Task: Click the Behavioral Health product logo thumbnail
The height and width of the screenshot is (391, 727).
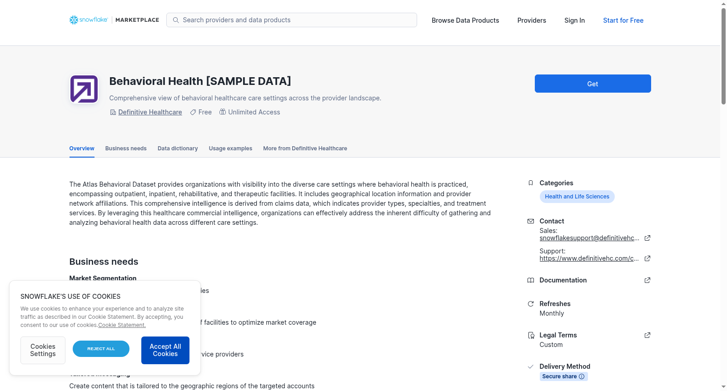Action: click(x=84, y=89)
